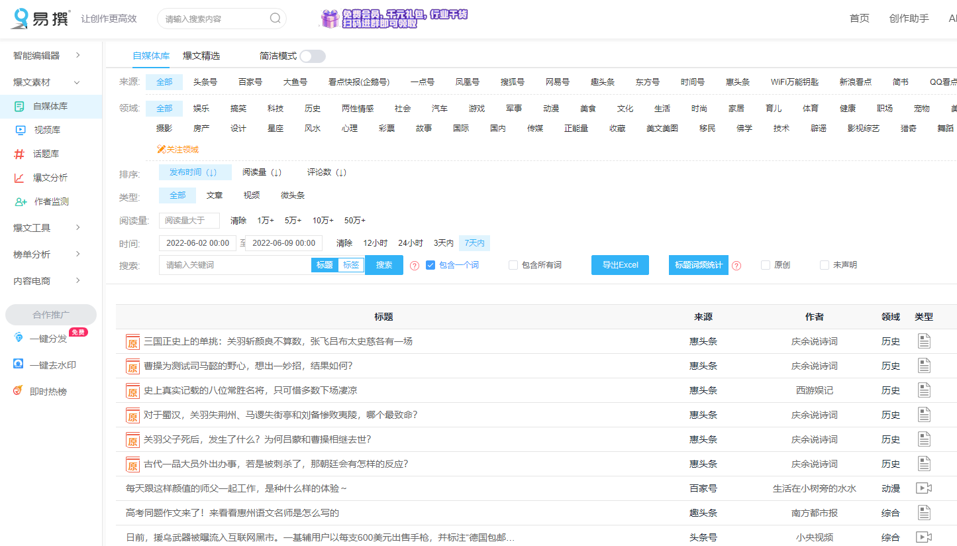Viewport: 957px width, 546px height.
Task: Switch search mode to 标签
Action: 351,265
